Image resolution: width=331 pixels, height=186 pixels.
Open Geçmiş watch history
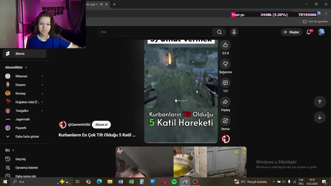tap(25, 159)
